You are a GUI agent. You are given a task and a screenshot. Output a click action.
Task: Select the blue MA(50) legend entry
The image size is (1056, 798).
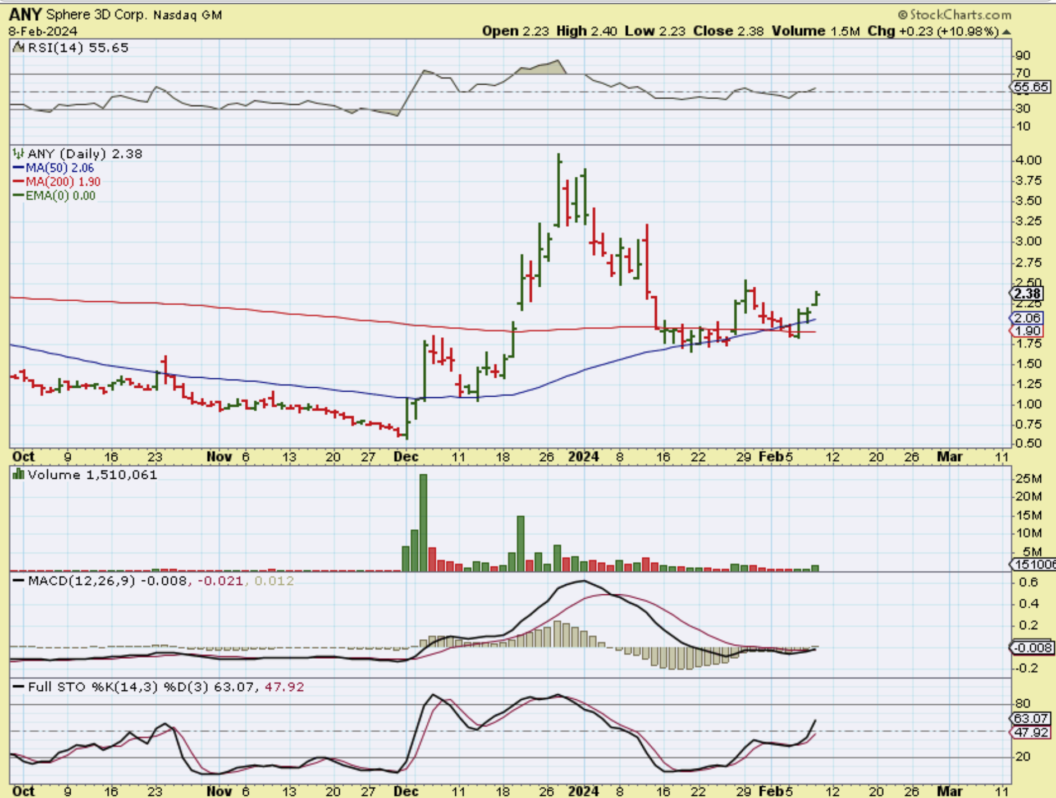(x=53, y=168)
